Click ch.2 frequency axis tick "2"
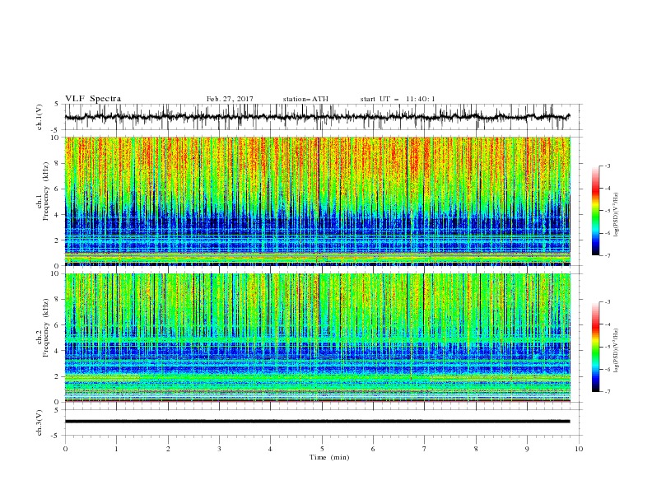Screen dimensions: 652x504 pos(58,376)
